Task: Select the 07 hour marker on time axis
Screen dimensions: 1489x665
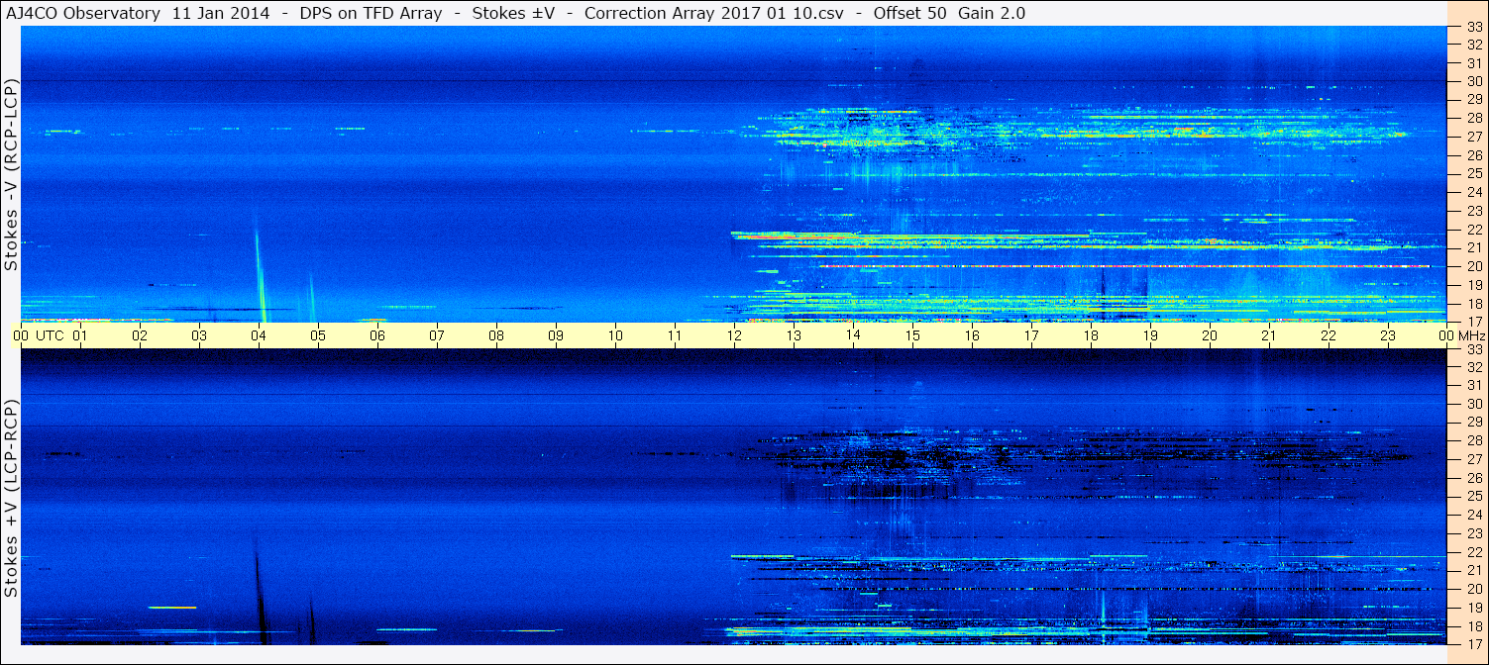Action: point(437,335)
